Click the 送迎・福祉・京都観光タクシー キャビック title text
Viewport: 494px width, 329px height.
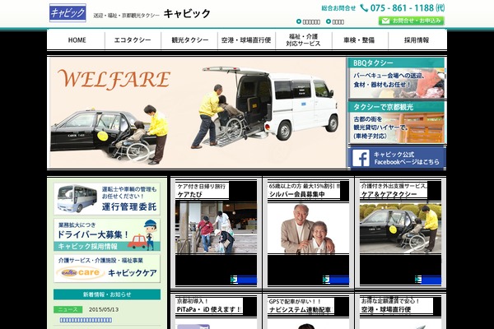click(151, 14)
